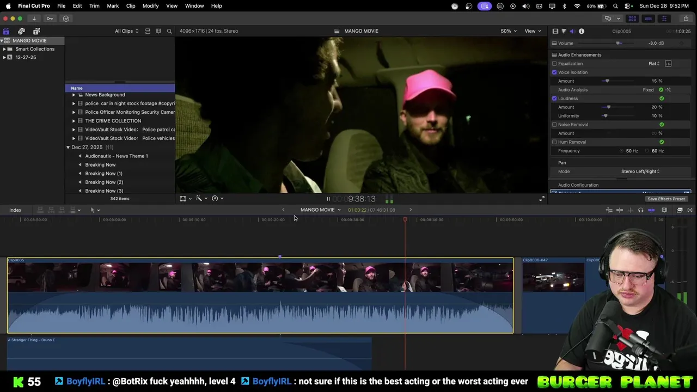The height and width of the screenshot is (392, 697).
Task: Enable the Equalization checkbox
Action: 554,64
